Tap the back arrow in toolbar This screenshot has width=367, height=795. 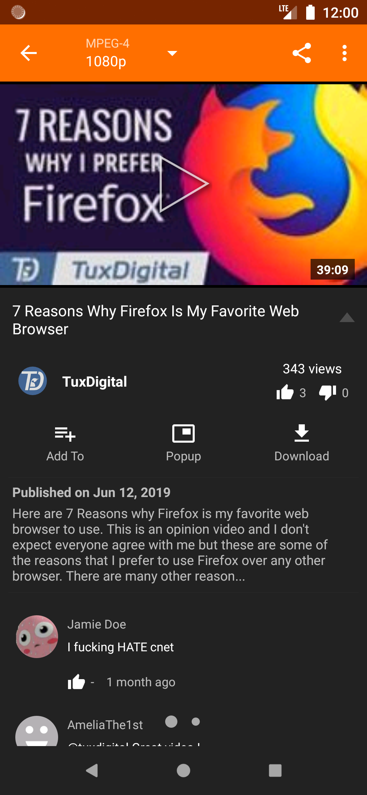click(x=29, y=53)
